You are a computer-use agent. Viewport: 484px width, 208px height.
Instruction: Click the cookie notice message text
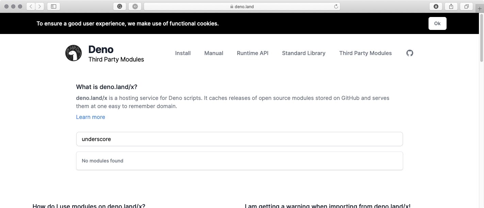pyautogui.click(x=128, y=23)
